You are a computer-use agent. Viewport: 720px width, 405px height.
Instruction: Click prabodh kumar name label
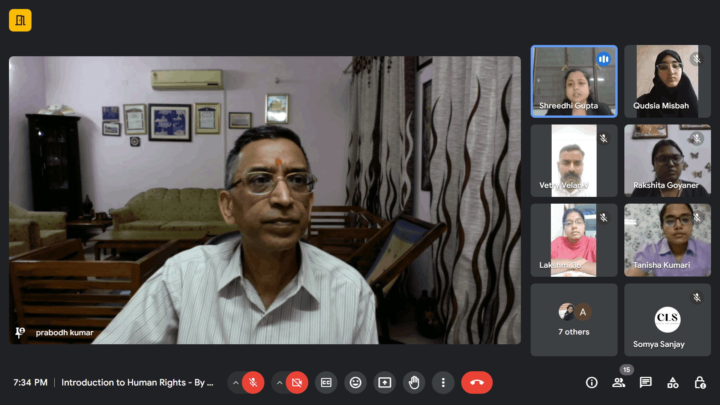coord(64,333)
